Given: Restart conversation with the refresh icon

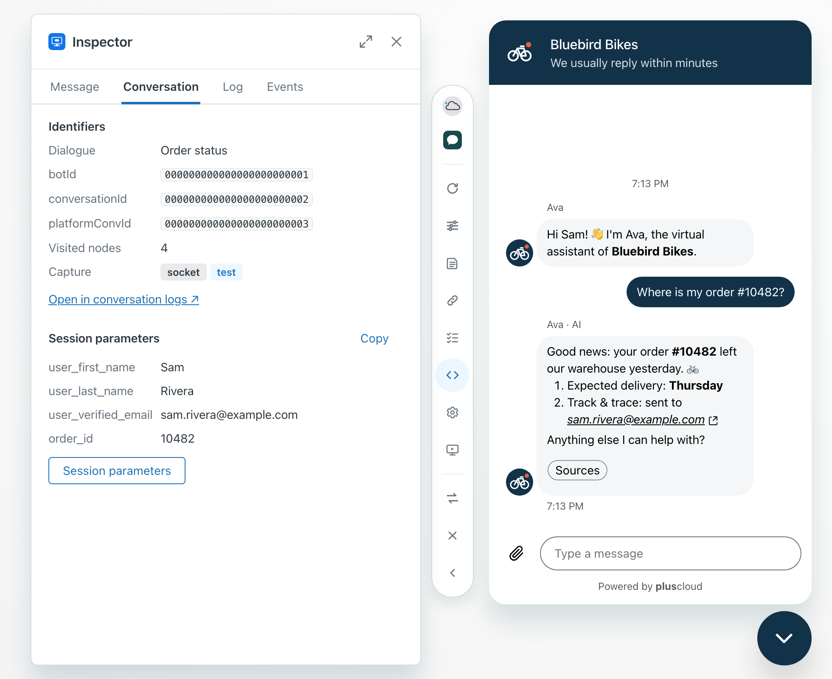Looking at the screenshot, I should pyautogui.click(x=453, y=188).
